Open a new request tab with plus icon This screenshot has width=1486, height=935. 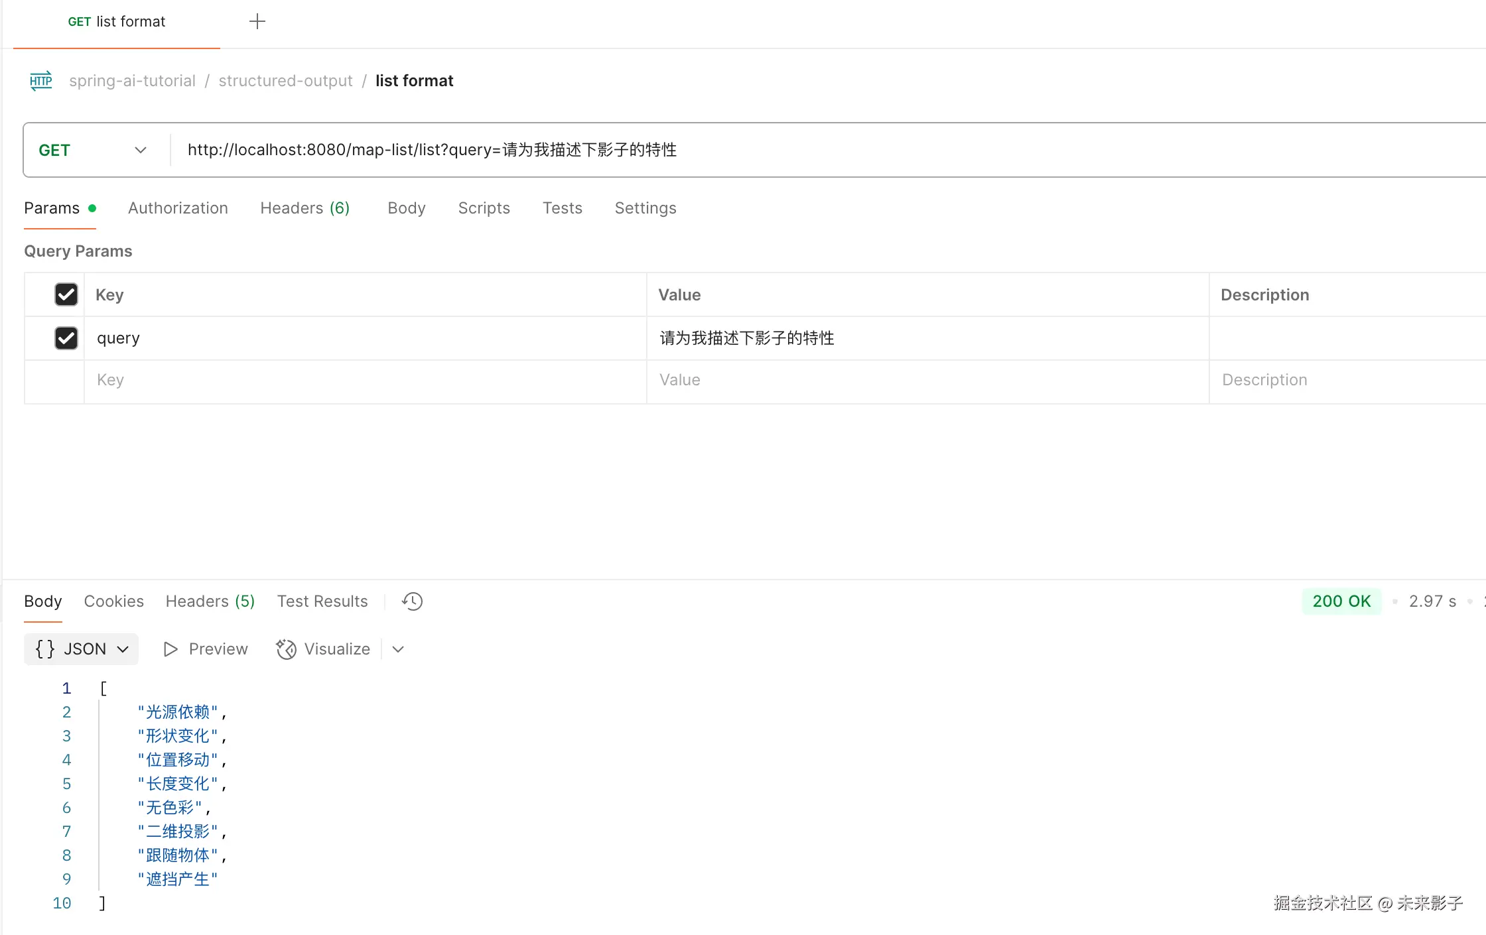pos(257,21)
